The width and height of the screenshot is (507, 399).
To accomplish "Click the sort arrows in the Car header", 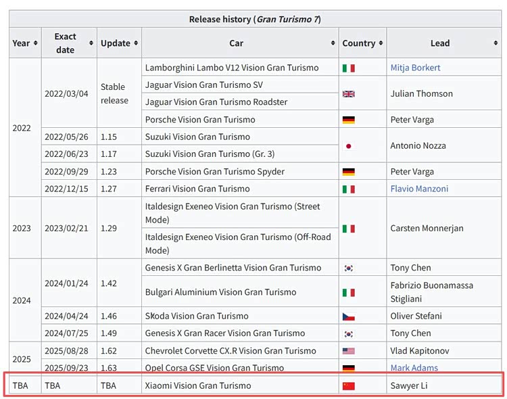I will (x=333, y=43).
